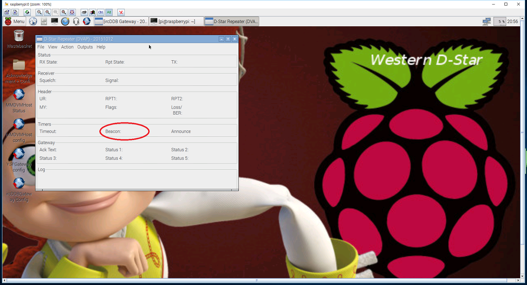Click the network computers tray icon
527x285 pixels.
tap(487, 22)
